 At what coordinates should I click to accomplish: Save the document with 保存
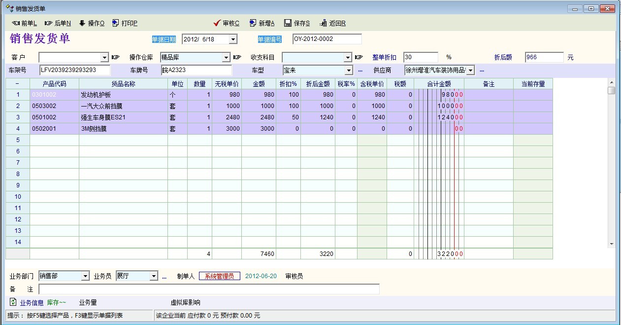pos(287,23)
